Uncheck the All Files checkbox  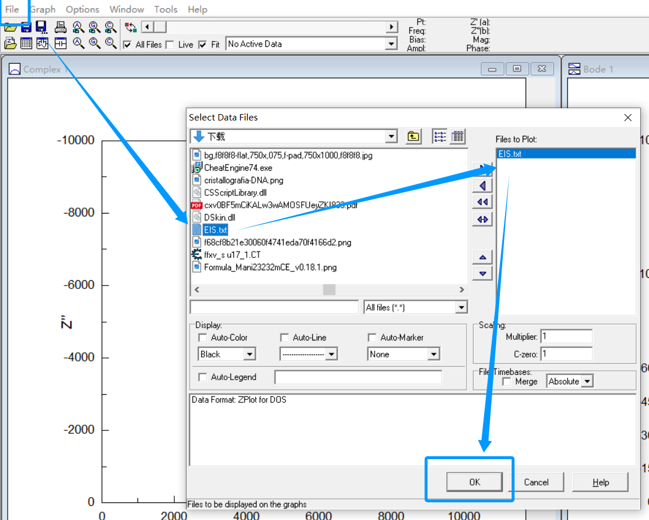click(x=127, y=44)
